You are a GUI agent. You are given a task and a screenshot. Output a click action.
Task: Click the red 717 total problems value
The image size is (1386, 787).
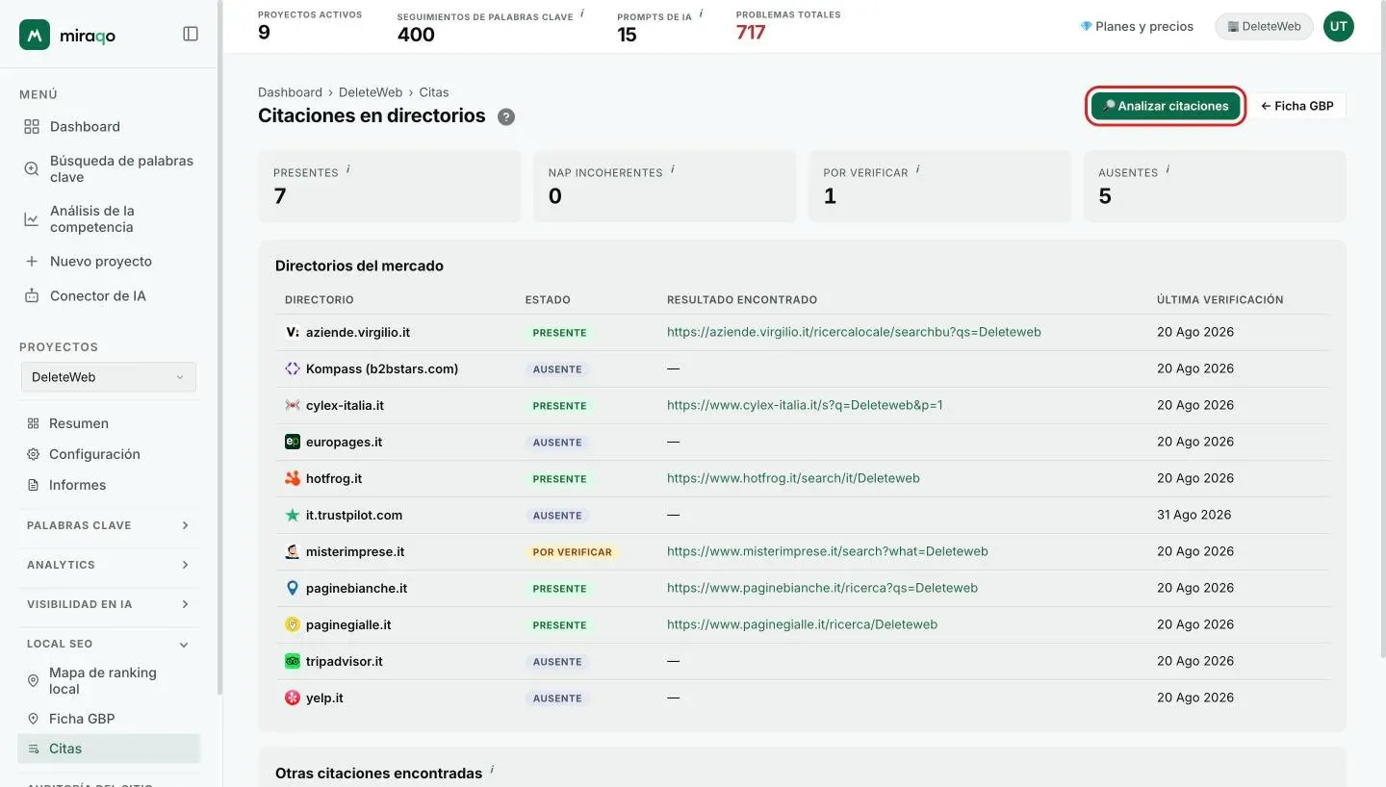tap(751, 33)
